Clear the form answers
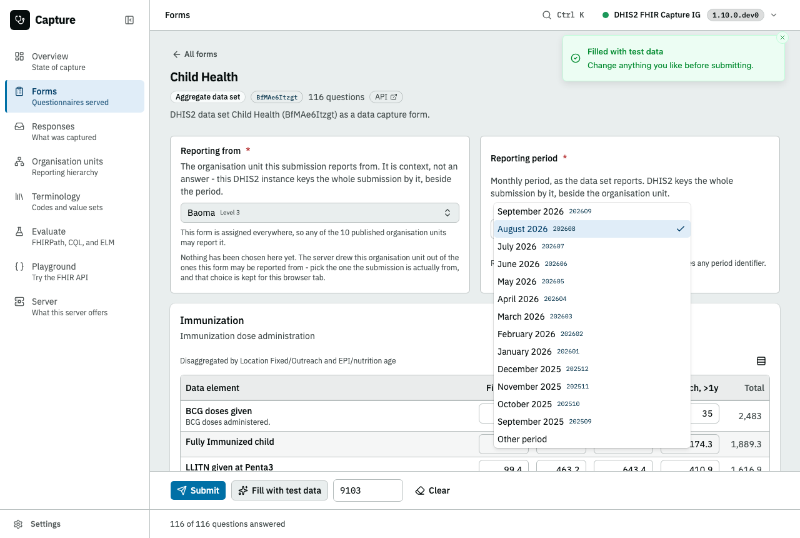800x538 pixels. [432, 490]
